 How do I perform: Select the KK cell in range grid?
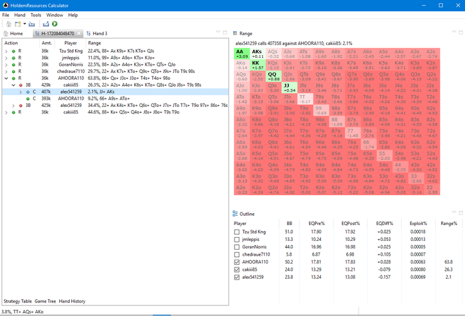[258, 65]
